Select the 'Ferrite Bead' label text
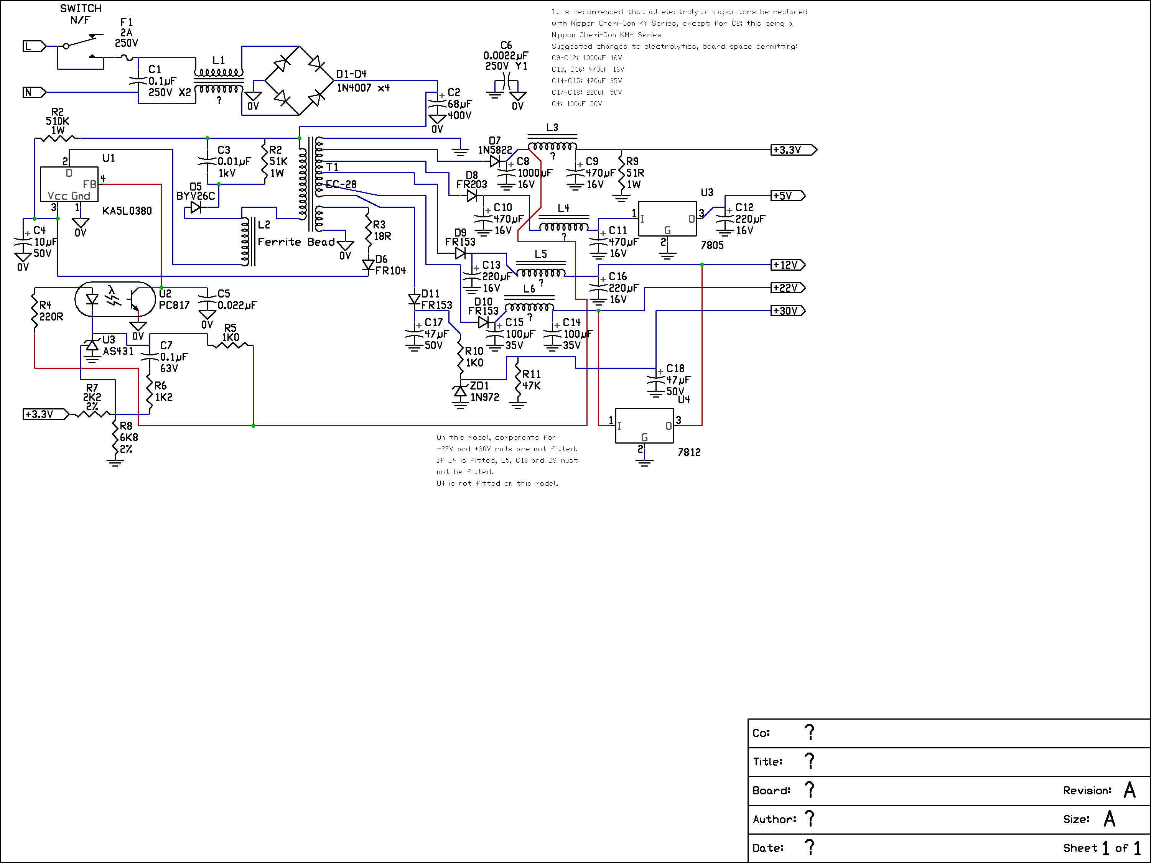 point(296,242)
